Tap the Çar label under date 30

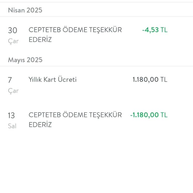click(13, 41)
